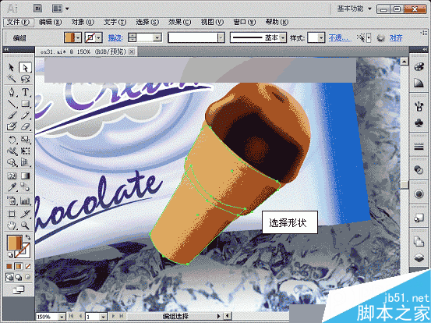
Task: Reset to default fill and stroke
Action: (9, 255)
